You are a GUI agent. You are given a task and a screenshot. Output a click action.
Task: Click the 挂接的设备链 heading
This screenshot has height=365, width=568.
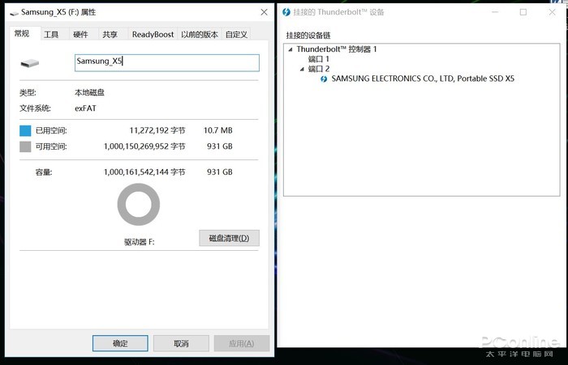click(308, 36)
